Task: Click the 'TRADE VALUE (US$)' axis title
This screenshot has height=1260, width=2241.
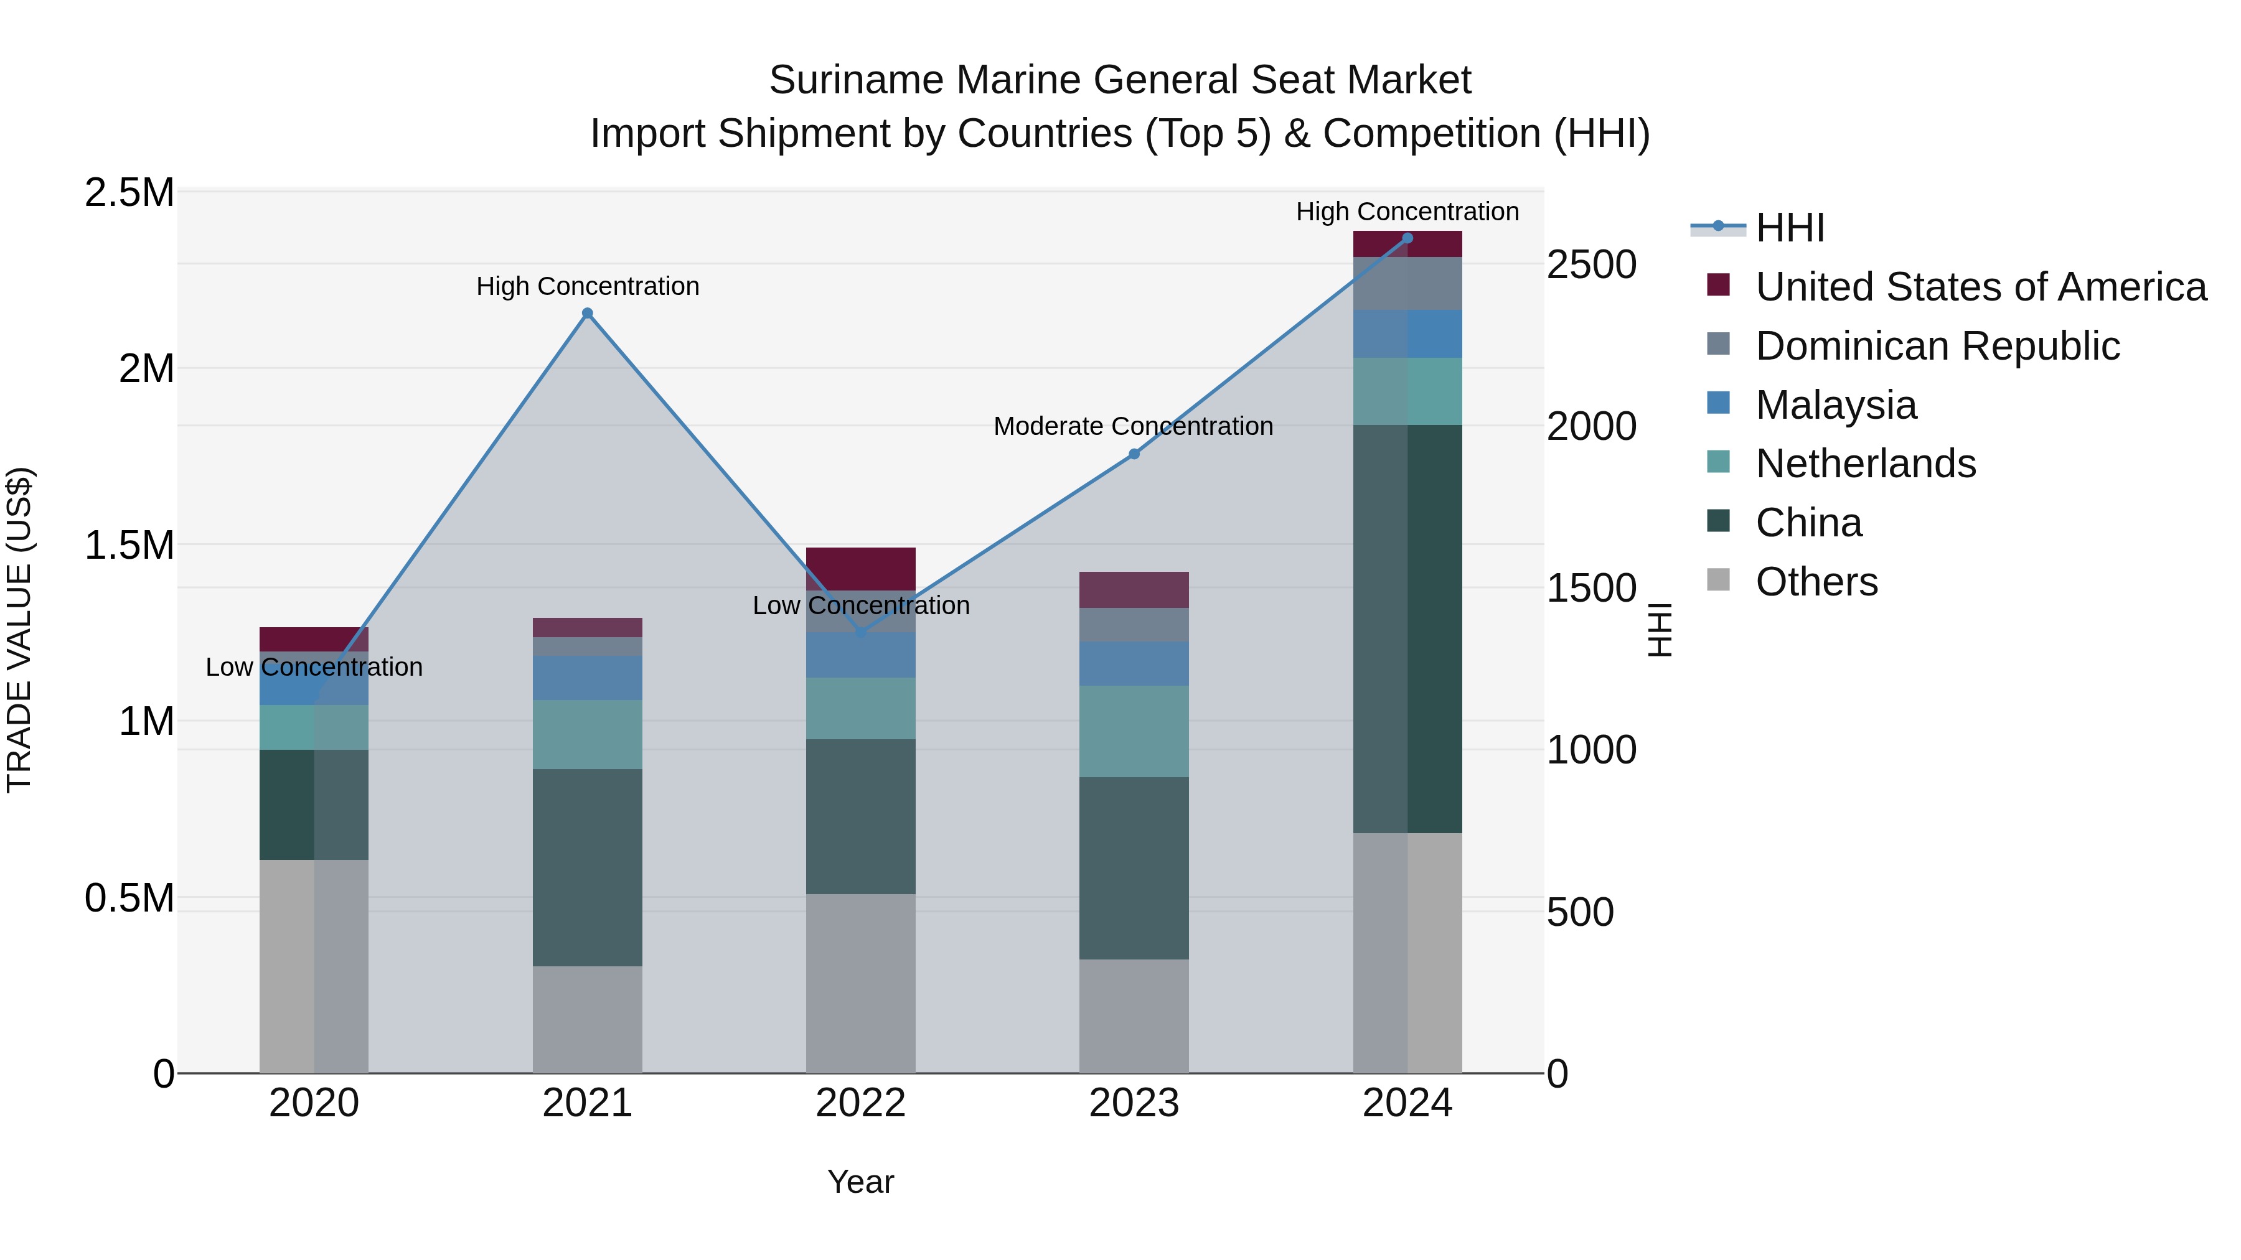Action: (20, 630)
